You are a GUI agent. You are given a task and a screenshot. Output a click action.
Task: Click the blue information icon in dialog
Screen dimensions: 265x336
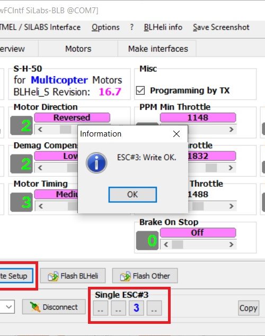tap(96, 162)
